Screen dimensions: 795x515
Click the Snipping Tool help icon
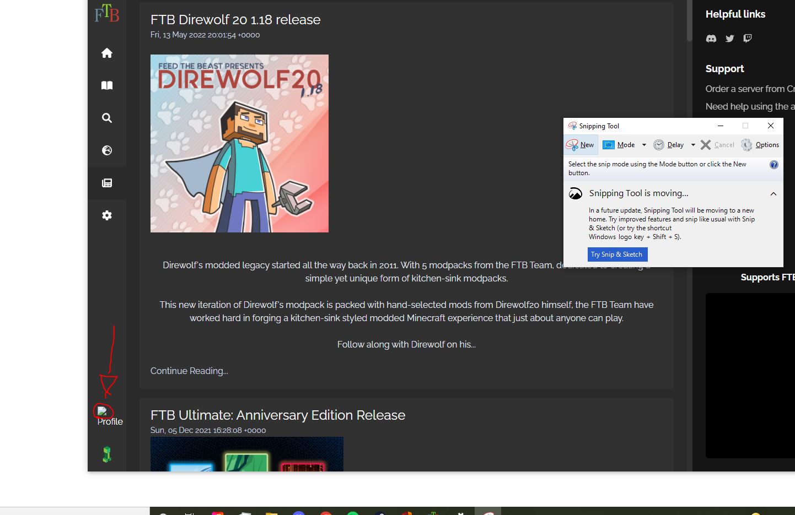point(774,165)
